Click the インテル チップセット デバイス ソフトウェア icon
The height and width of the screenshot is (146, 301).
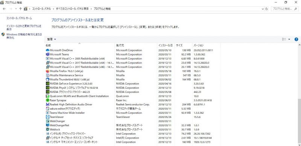(x=48, y=138)
